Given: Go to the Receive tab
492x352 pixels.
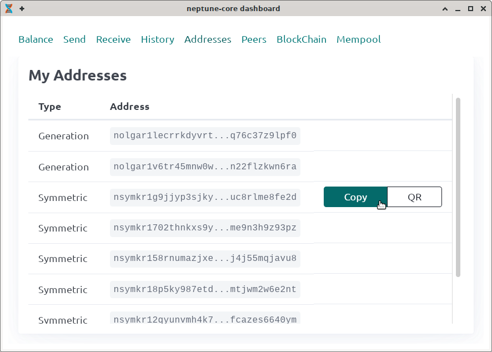Looking at the screenshot, I should coord(113,39).
